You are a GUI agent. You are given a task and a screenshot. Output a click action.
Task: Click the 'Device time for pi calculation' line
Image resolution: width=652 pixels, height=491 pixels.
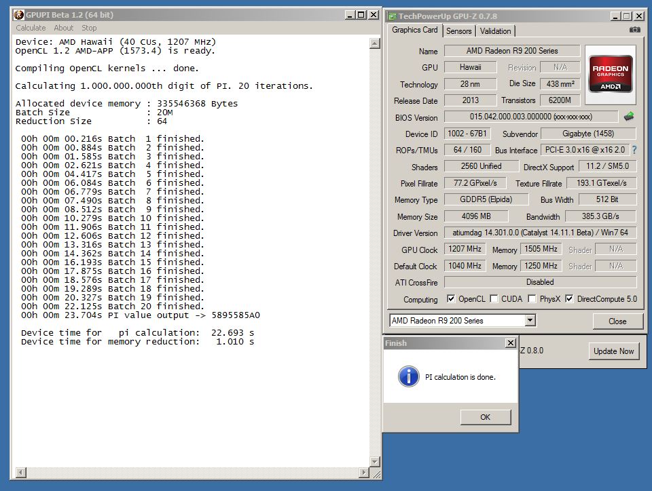tap(138, 333)
